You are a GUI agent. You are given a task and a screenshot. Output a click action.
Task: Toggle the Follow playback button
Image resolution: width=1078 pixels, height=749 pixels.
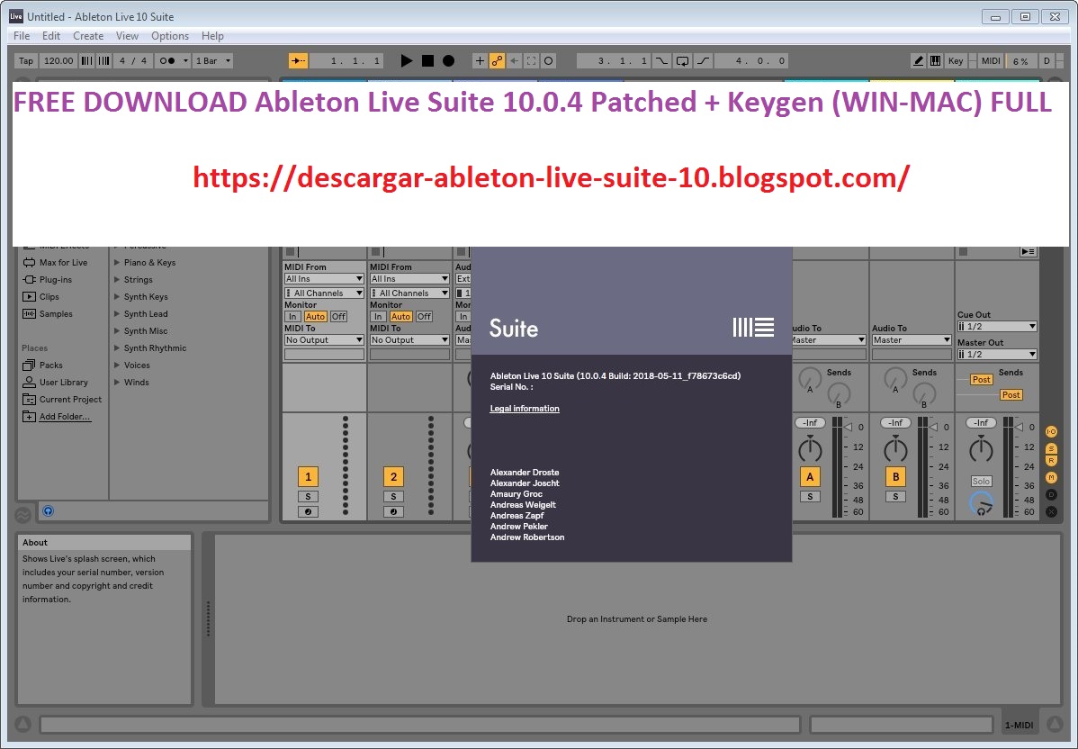click(x=299, y=60)
